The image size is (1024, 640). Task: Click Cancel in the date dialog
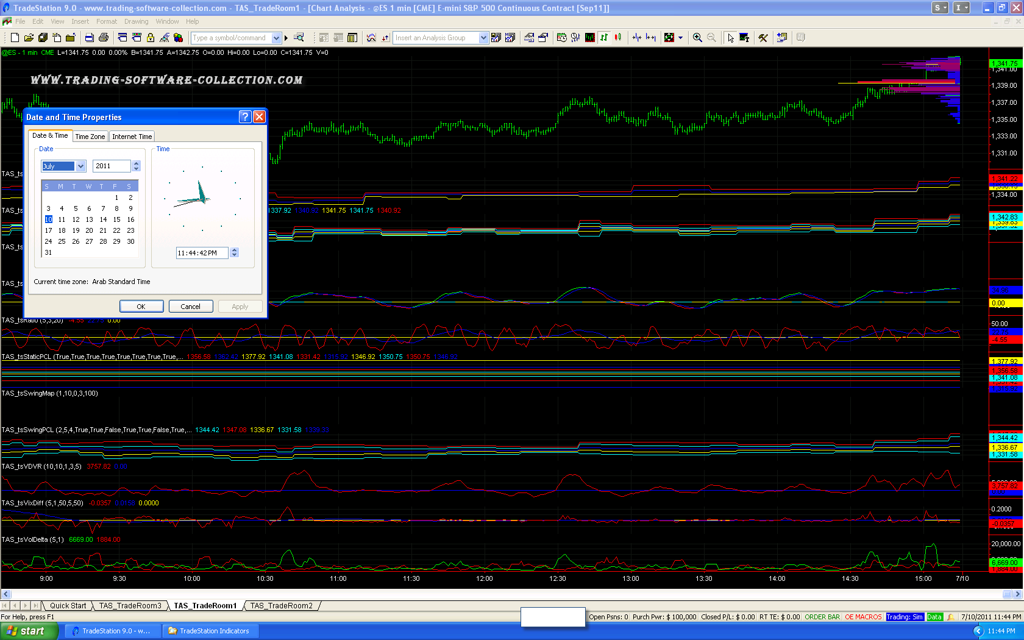pyautogui.click(x=190, y=307)
